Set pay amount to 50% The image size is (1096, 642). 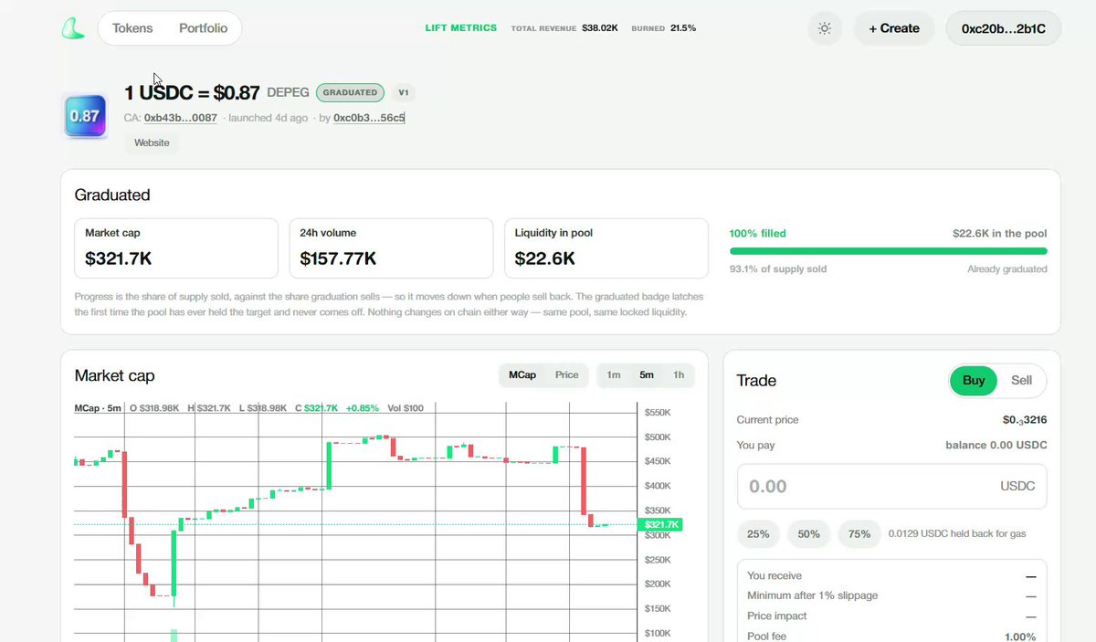coord(808,534)
